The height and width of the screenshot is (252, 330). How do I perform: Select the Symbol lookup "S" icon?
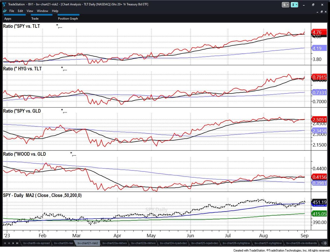coord(284,5)
